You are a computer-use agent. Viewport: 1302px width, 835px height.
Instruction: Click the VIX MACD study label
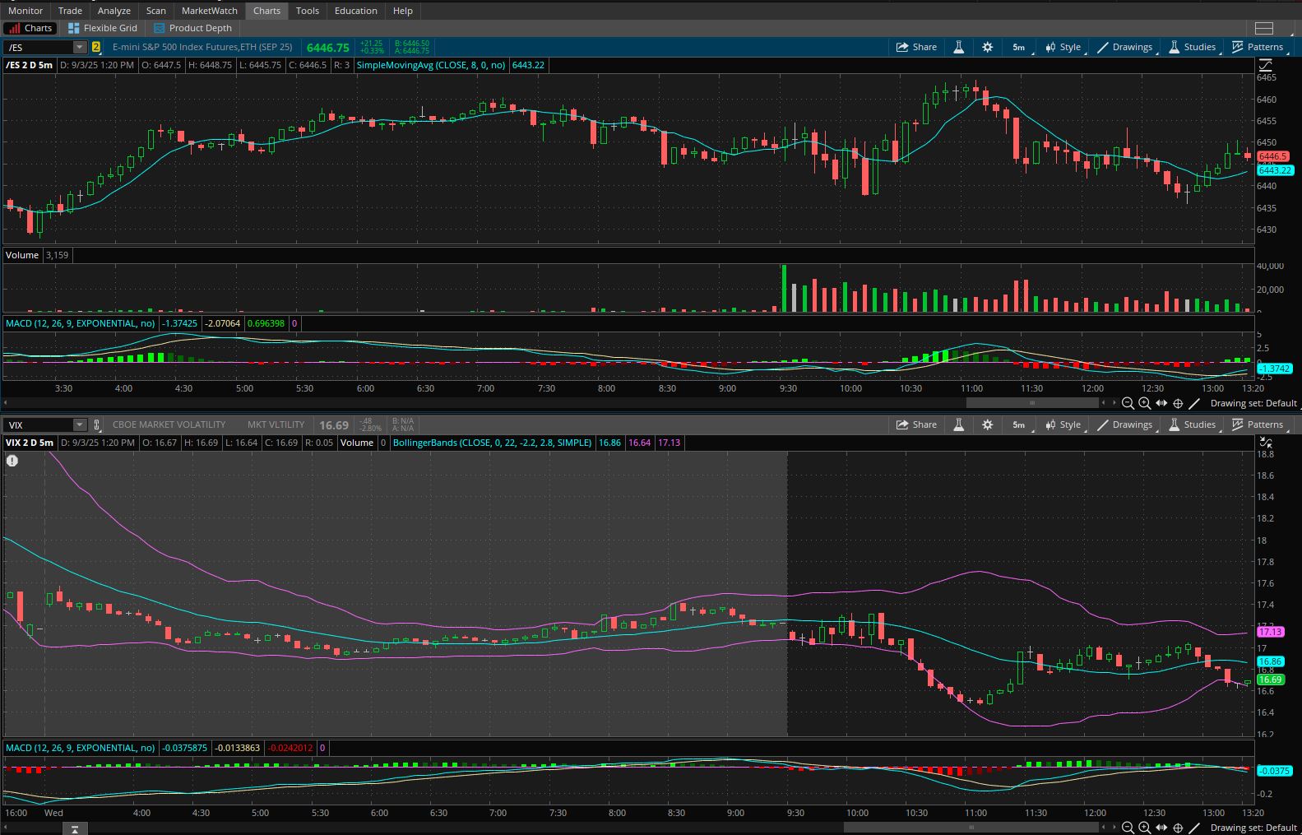point(80,748)
